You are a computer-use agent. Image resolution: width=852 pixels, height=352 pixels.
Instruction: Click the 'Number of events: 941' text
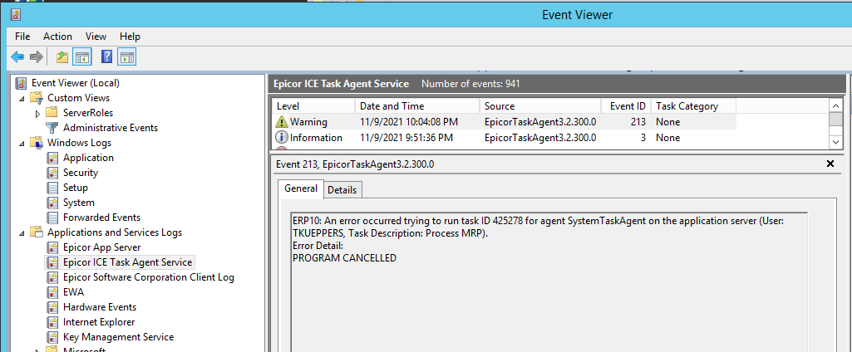click(470, 84)
